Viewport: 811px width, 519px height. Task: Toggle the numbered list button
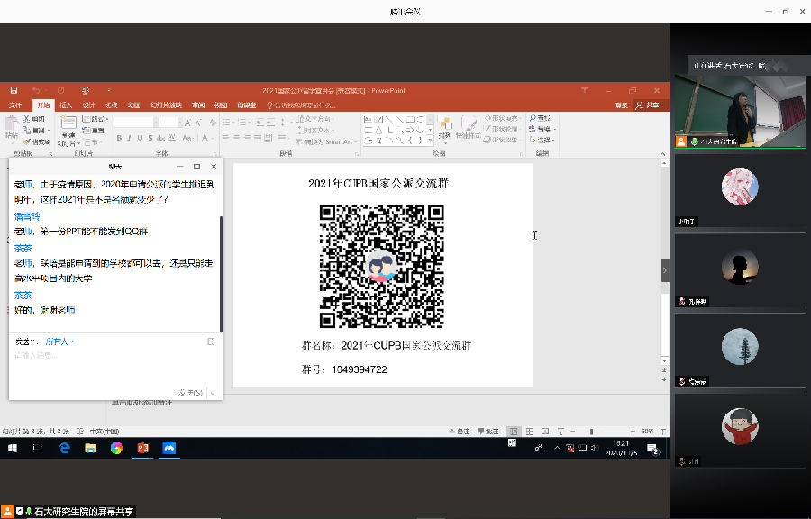point(242,123)
